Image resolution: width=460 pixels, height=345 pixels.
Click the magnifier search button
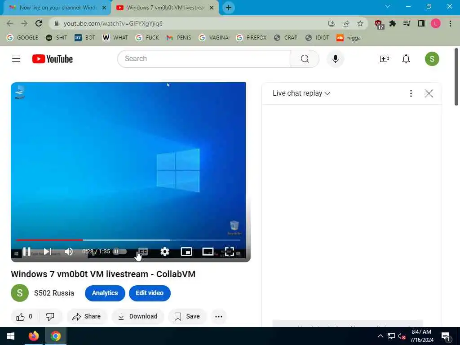click(x=305, y=59)
